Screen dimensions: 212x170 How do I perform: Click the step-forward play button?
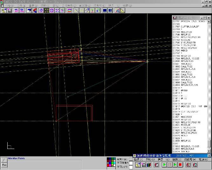click(175, 165)
